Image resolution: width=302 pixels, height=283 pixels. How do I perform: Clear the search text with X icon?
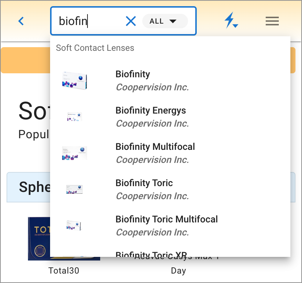pyautogui.click(x=131, y=21)
